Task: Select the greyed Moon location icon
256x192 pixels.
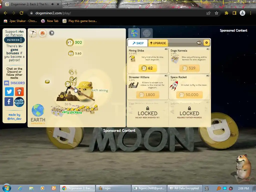Action: (147, 33)
